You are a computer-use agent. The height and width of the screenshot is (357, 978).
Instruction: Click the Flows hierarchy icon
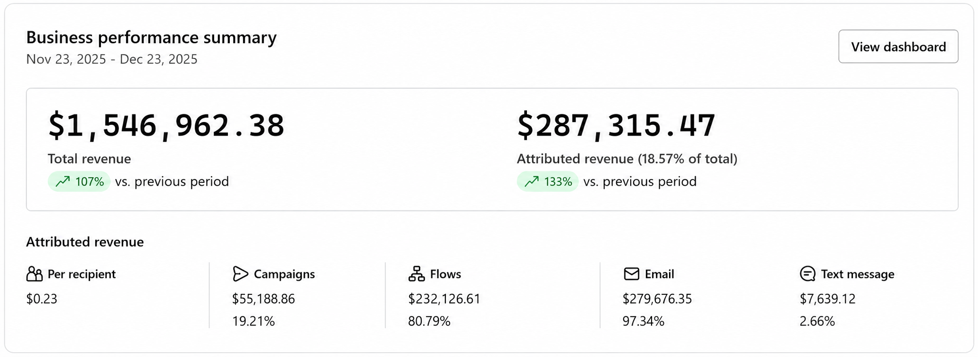click(416, 274)
